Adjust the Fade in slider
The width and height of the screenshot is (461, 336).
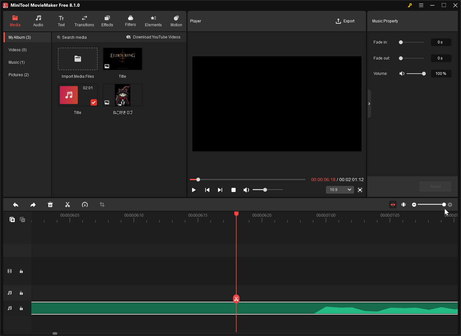coord(412,42)
